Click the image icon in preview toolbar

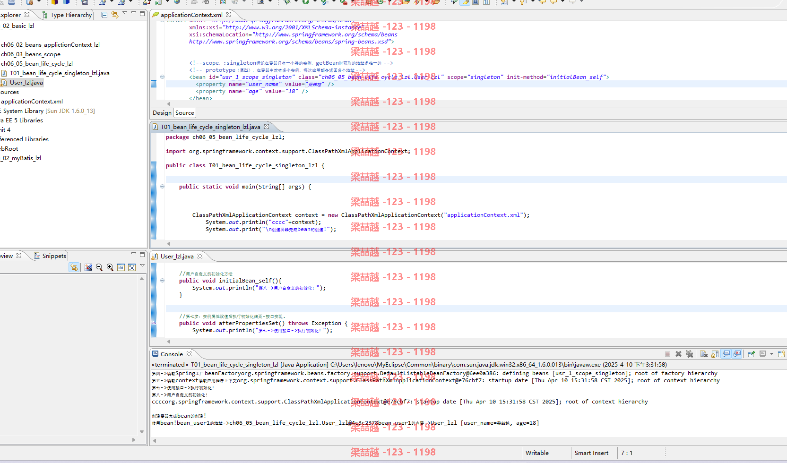click(88, 267)
